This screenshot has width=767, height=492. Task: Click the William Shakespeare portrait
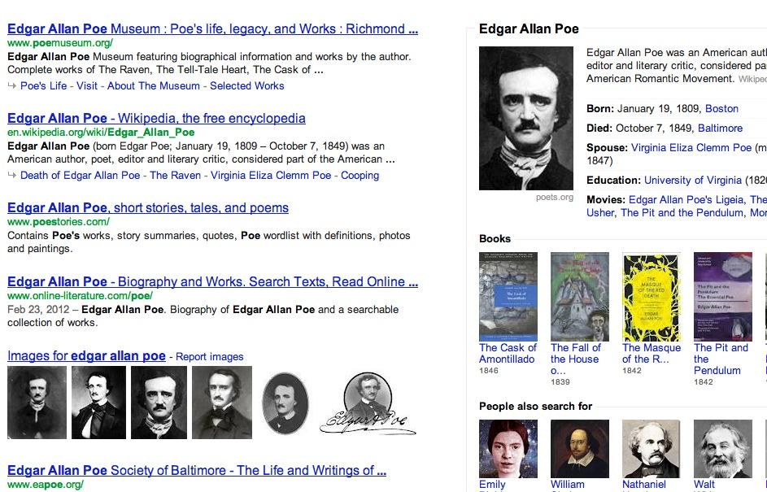[580, 449]
